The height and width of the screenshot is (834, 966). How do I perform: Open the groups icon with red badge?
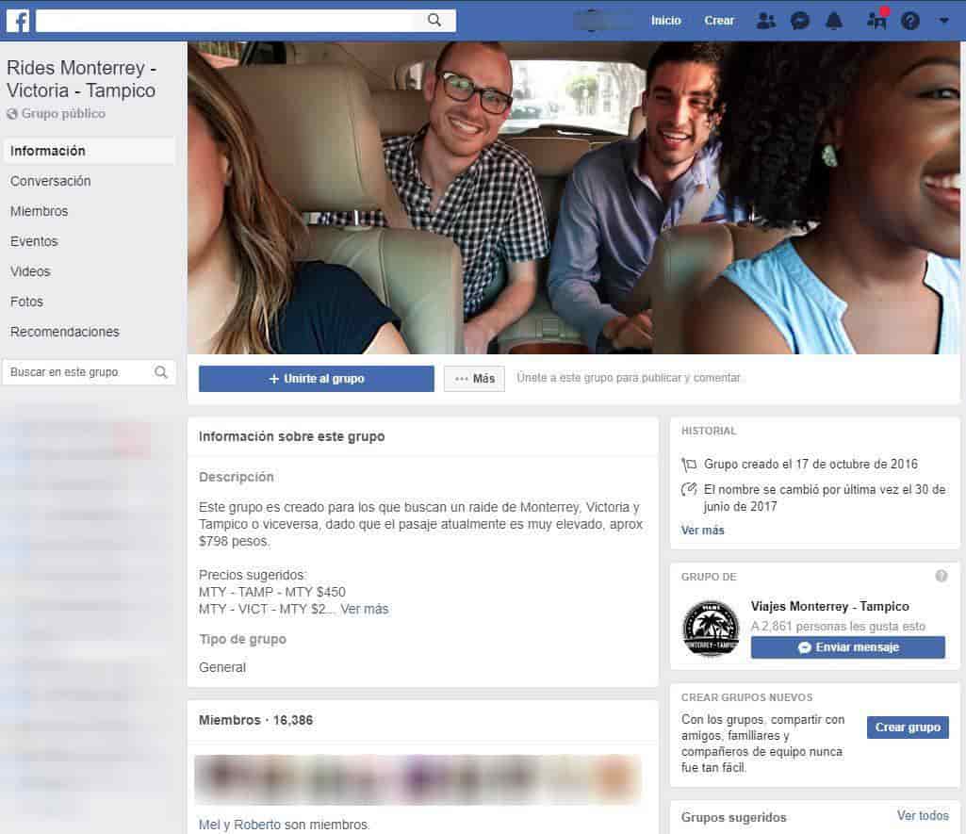click(x=876, y=21)
